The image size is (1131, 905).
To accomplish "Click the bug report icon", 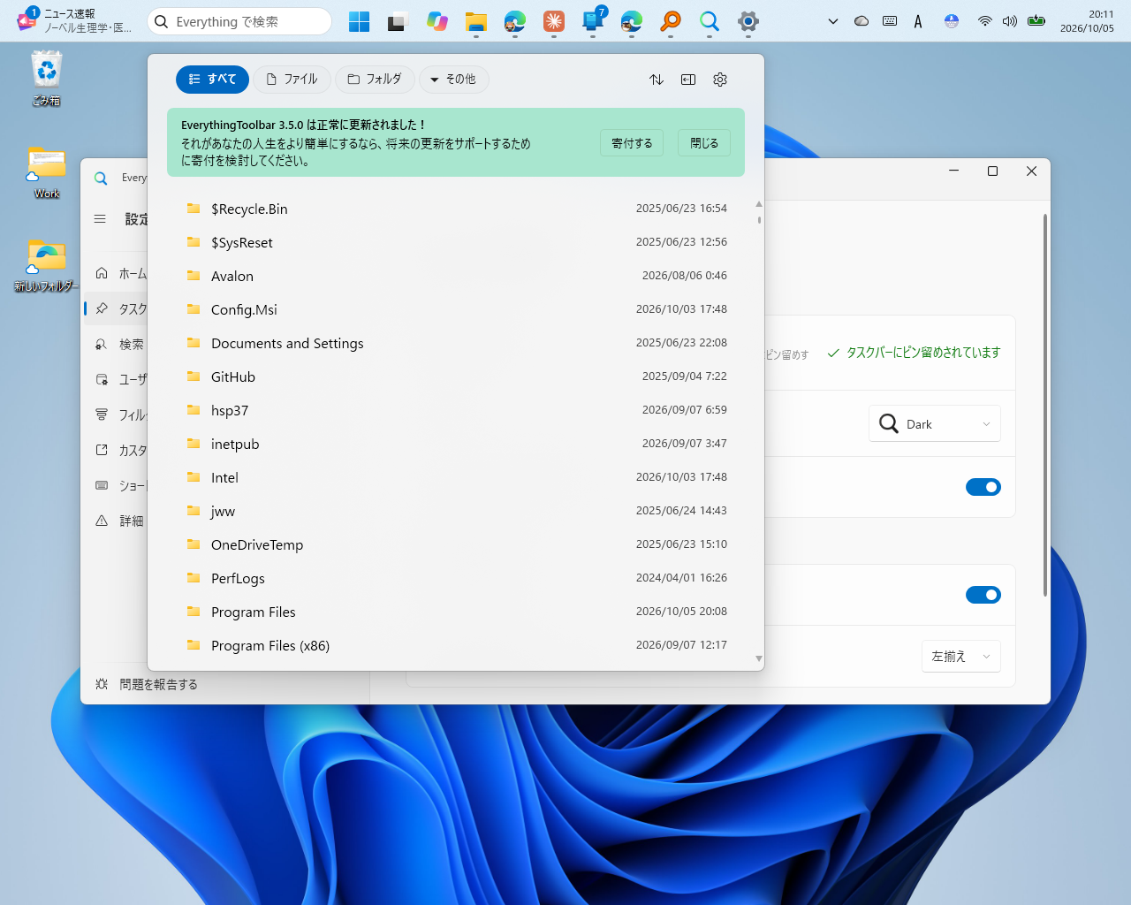I will tap(102, 684).
